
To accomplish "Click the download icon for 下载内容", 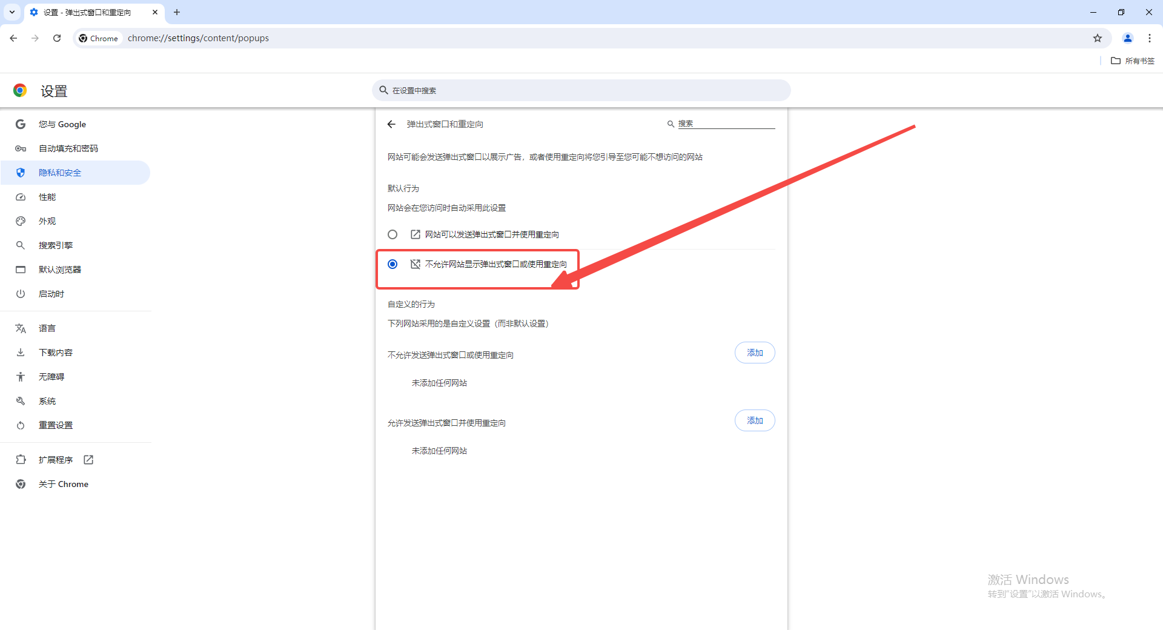I will [x=21, y=353].
